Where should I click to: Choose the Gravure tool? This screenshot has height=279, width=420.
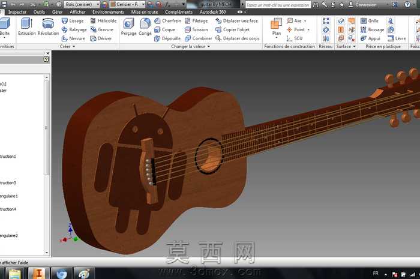click(x=102, y=29)
